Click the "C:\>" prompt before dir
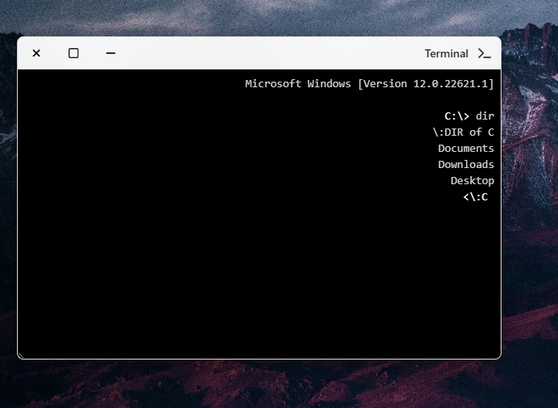Image resolution: width=558 pixels, height=408 pixels. pyautogui.click(x=457, y=116)
